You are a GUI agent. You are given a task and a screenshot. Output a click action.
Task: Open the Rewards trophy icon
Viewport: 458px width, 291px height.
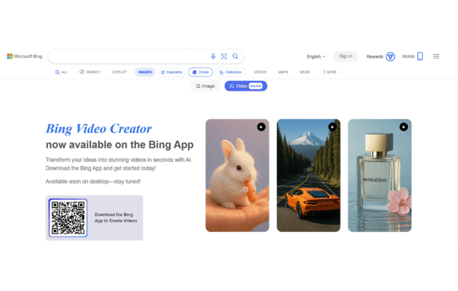391,57
